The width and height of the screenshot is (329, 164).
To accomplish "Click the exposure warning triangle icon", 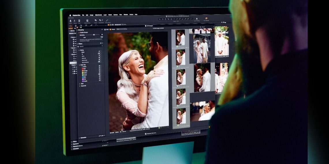I will point(197,19).
